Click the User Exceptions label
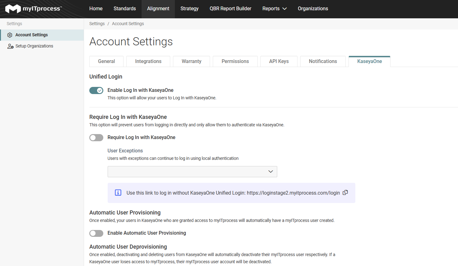 (x=125, y=151)
